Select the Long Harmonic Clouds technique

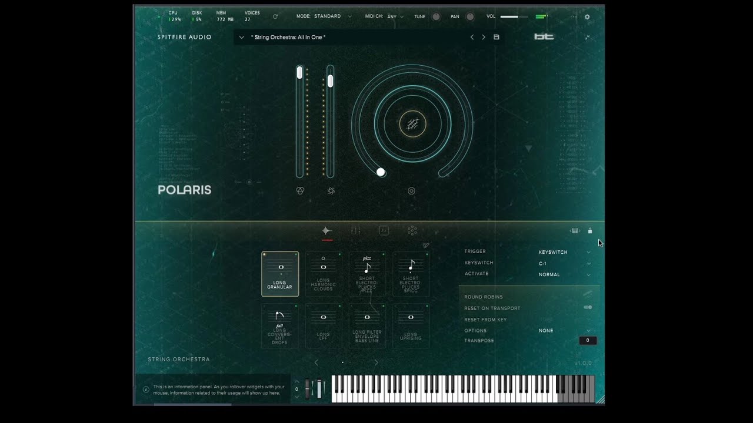click(324, 274)
